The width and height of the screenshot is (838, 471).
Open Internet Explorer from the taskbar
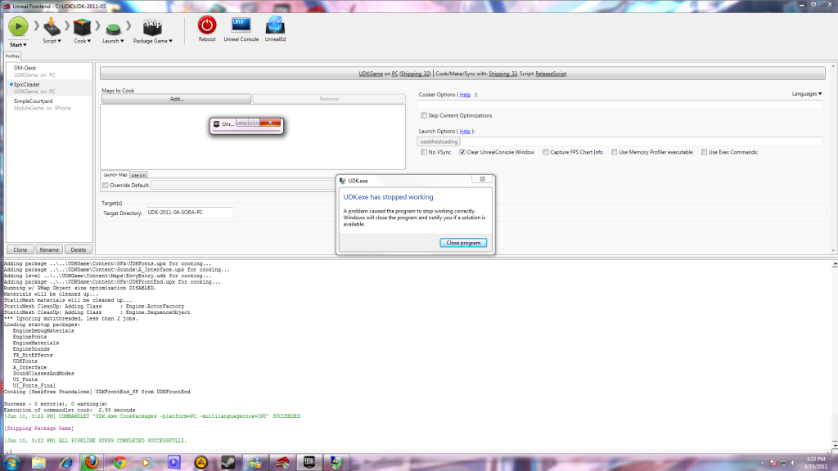(65, 463)
